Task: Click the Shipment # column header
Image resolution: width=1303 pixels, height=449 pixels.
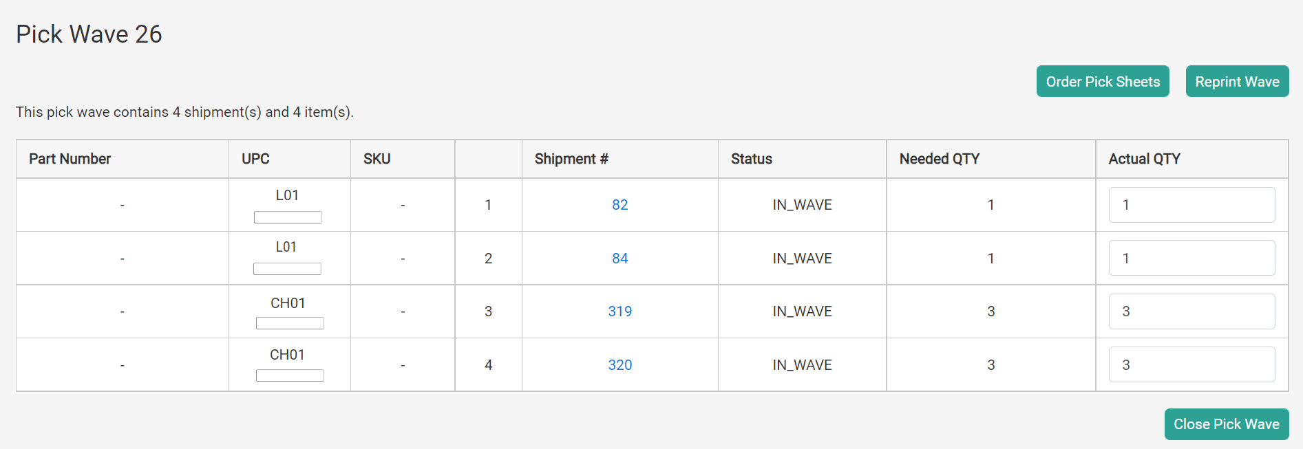Action: [x=571, y=159]
